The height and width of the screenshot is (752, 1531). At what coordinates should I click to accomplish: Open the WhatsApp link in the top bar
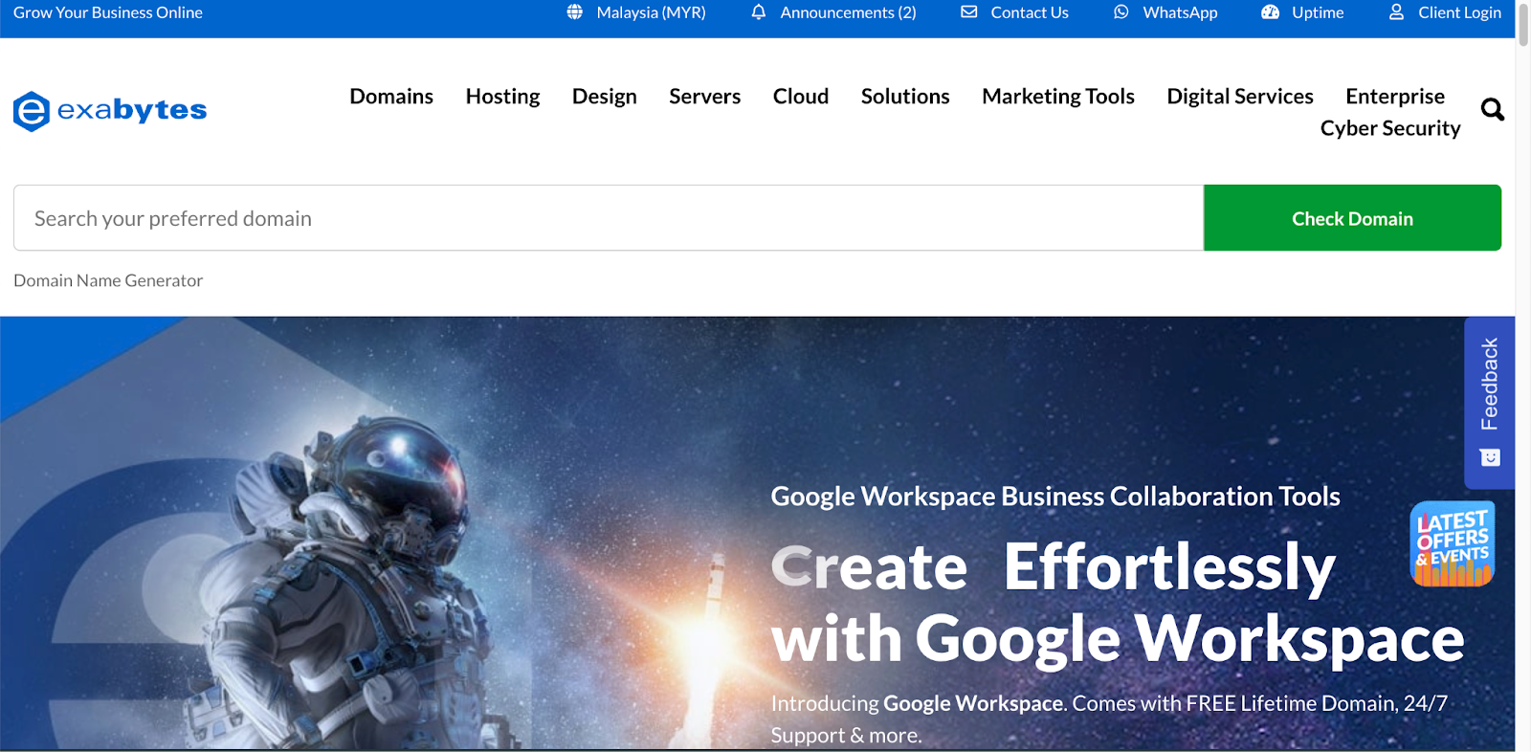[x=1180, y=12]
